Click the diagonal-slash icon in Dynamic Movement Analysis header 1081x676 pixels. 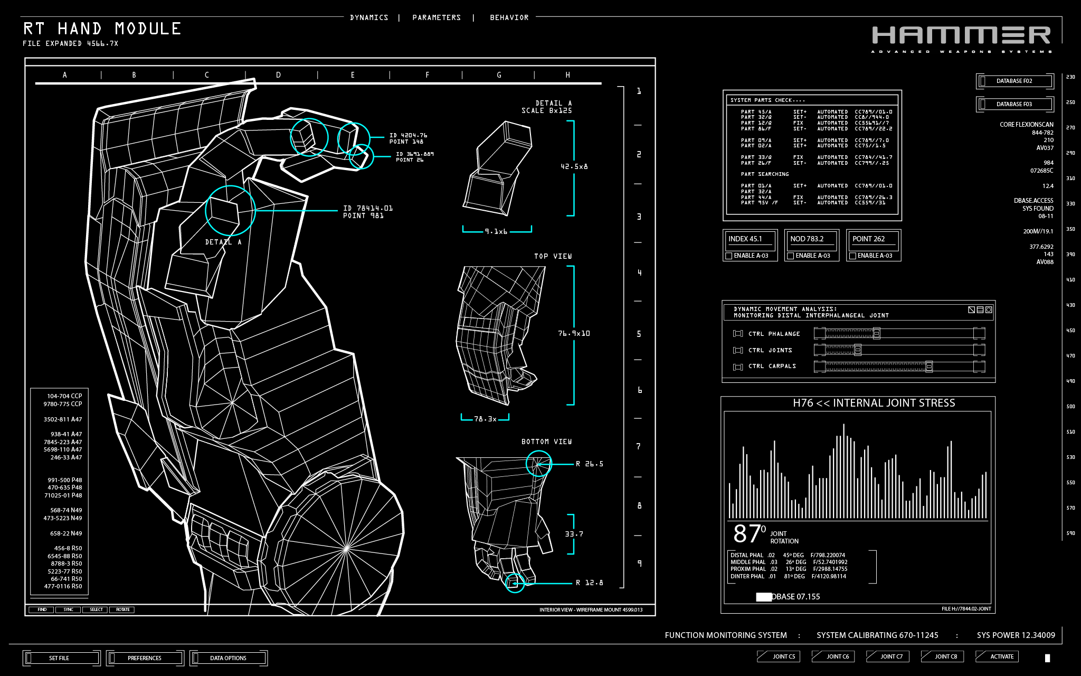click(x=971, y=310)
